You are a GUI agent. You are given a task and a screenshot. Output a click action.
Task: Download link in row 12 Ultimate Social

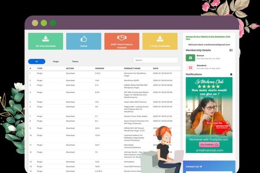pos(70,152)
